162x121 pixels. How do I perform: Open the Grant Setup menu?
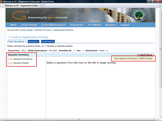[x=29, y=25]
